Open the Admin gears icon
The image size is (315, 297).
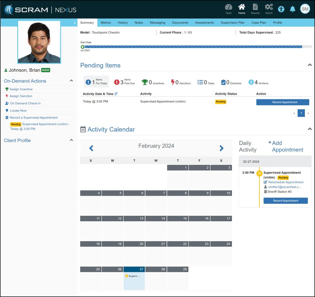[x=269, y=9]
